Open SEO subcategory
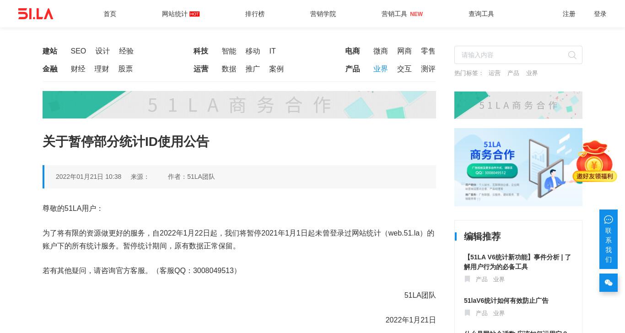The height and width of the screenshot is (333, 625). (x=78, y=51)
